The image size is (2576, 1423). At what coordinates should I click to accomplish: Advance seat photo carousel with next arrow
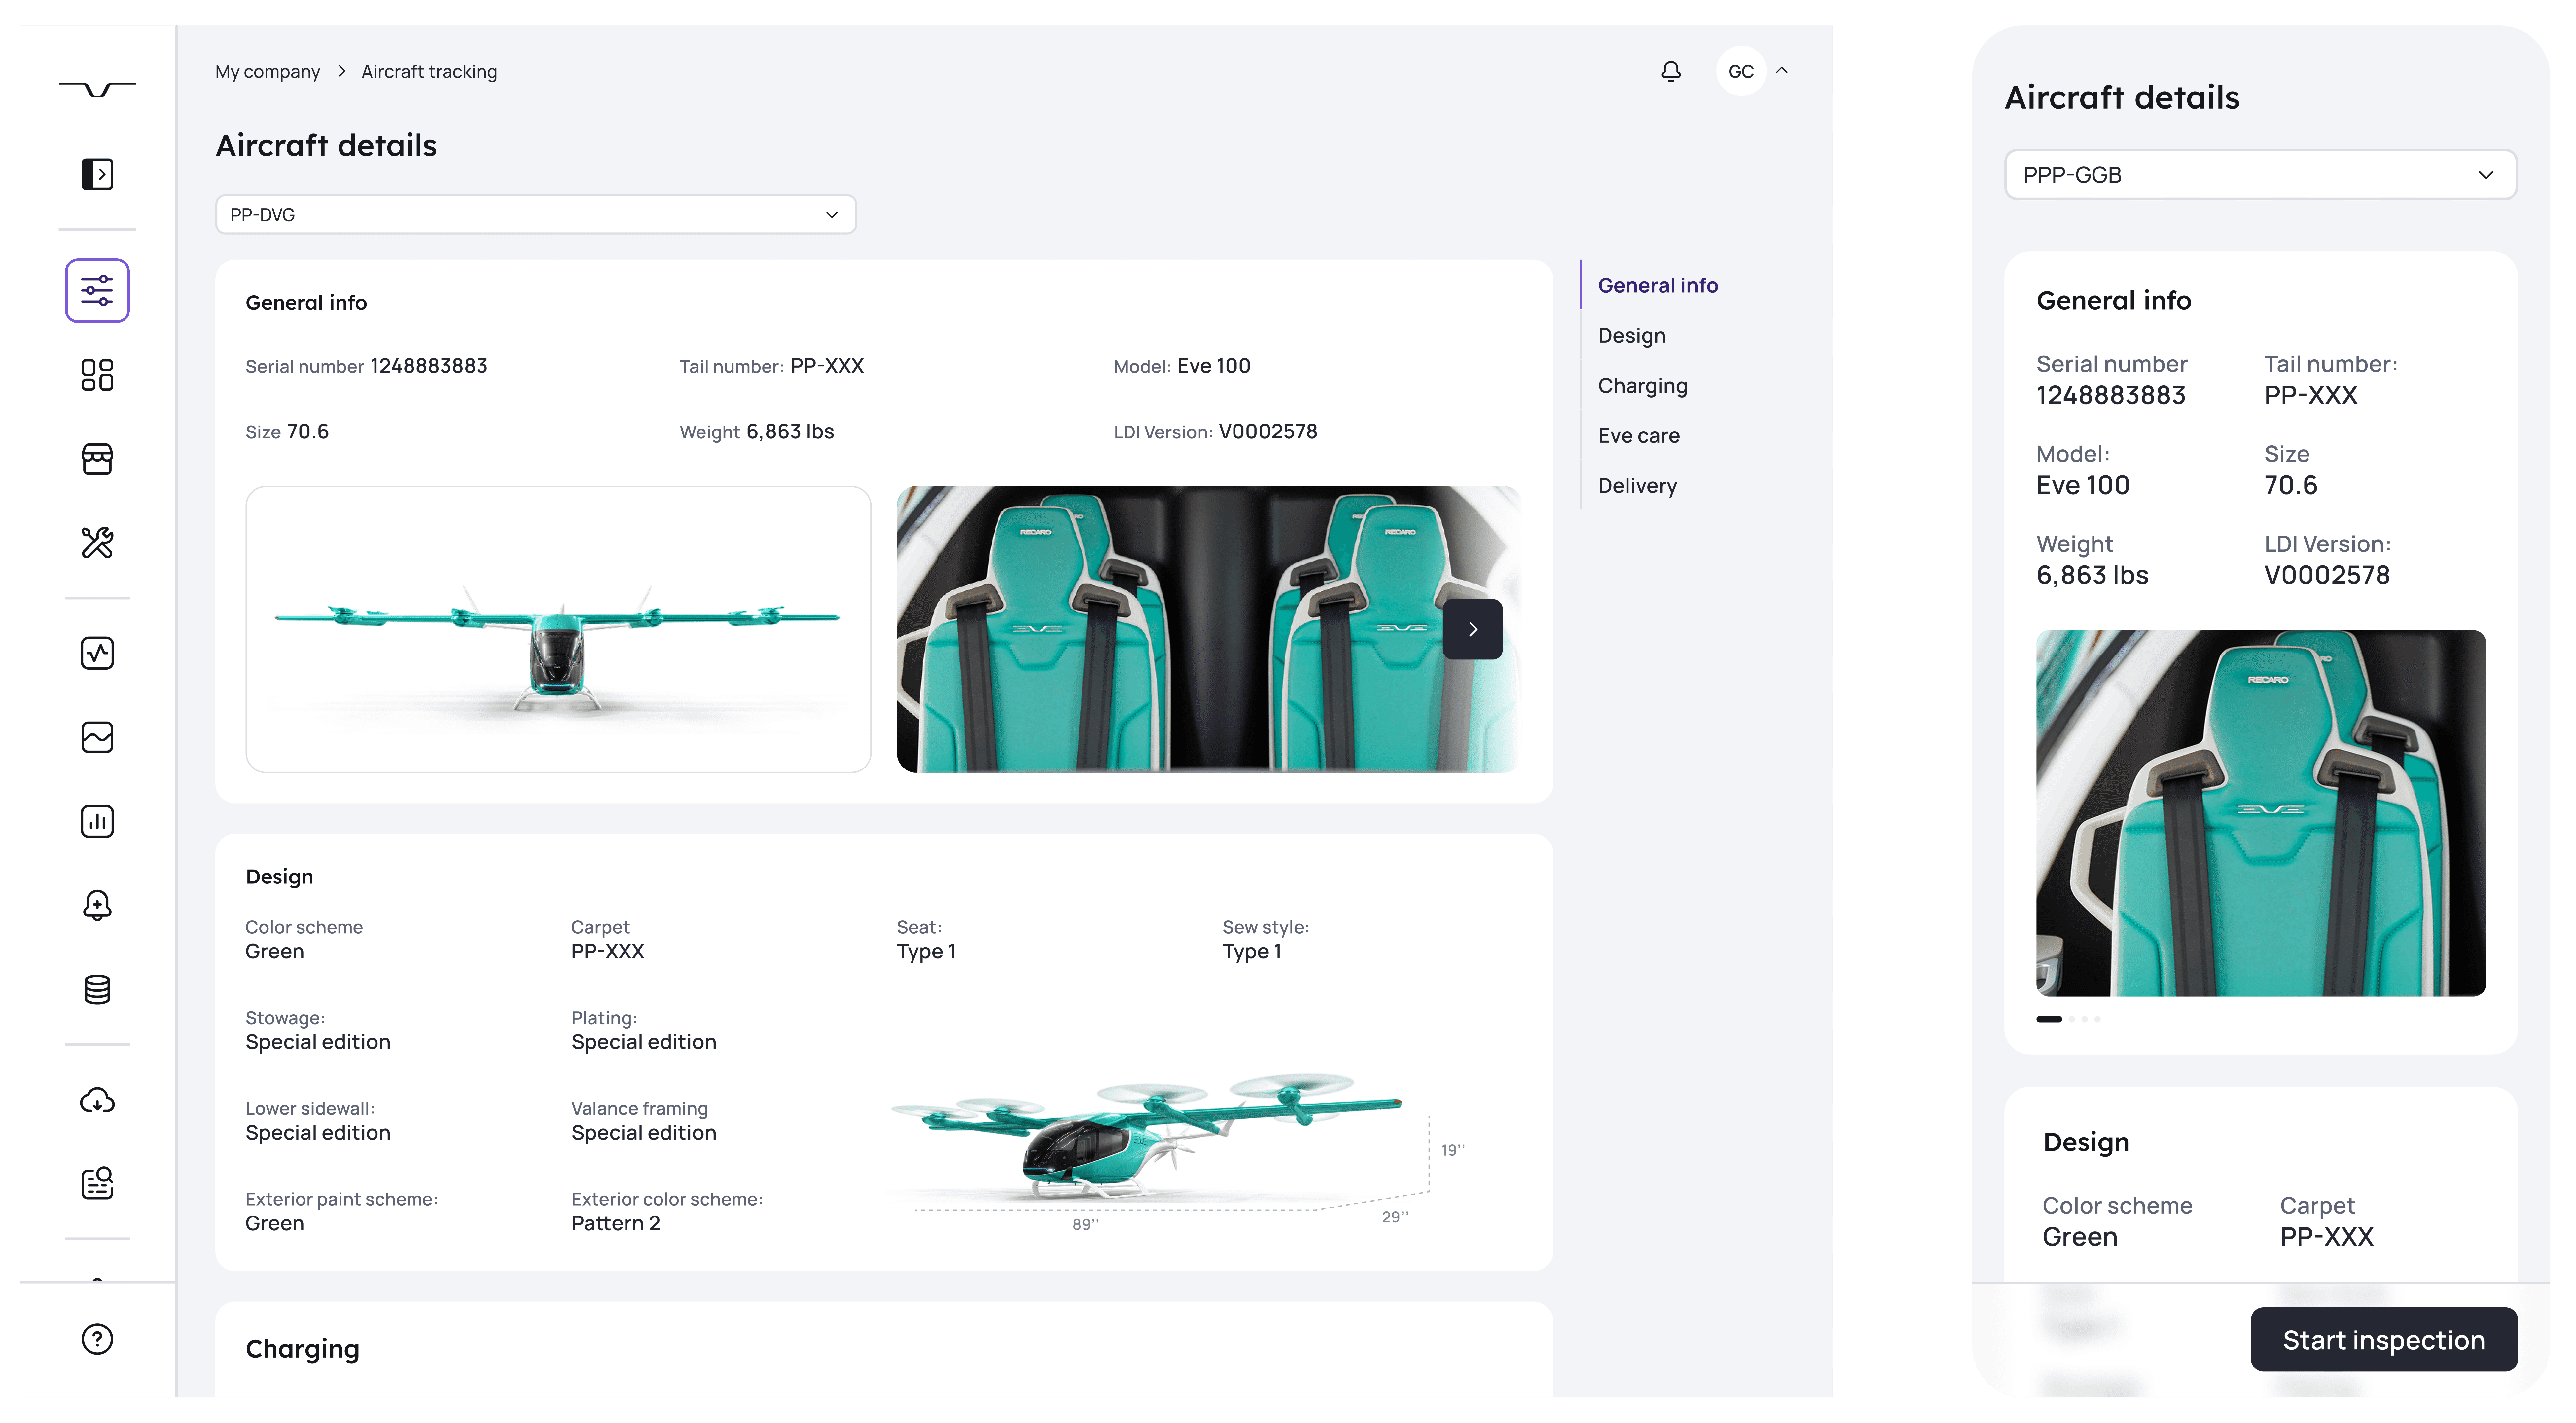pyautogui.click(x=1472, y=629)
